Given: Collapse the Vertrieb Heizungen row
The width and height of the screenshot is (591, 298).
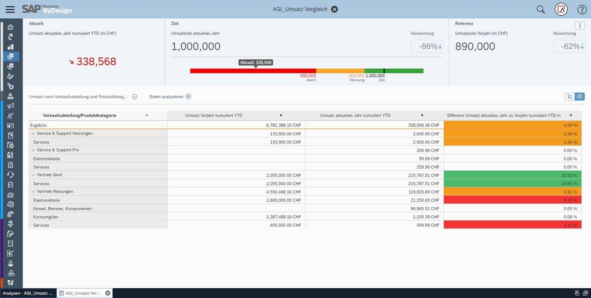Looking at the screenshot, I should click(33, 192).
